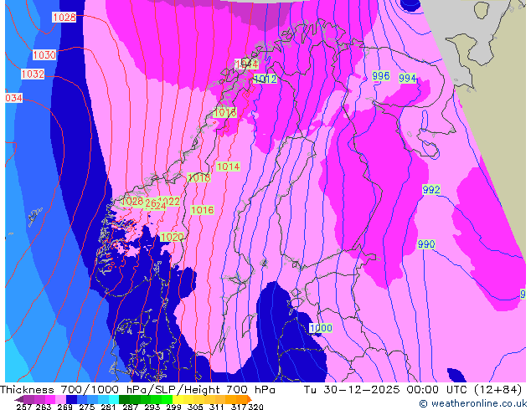
Task: Click the orange swatch above 317
Action: [x=241, y=399]
